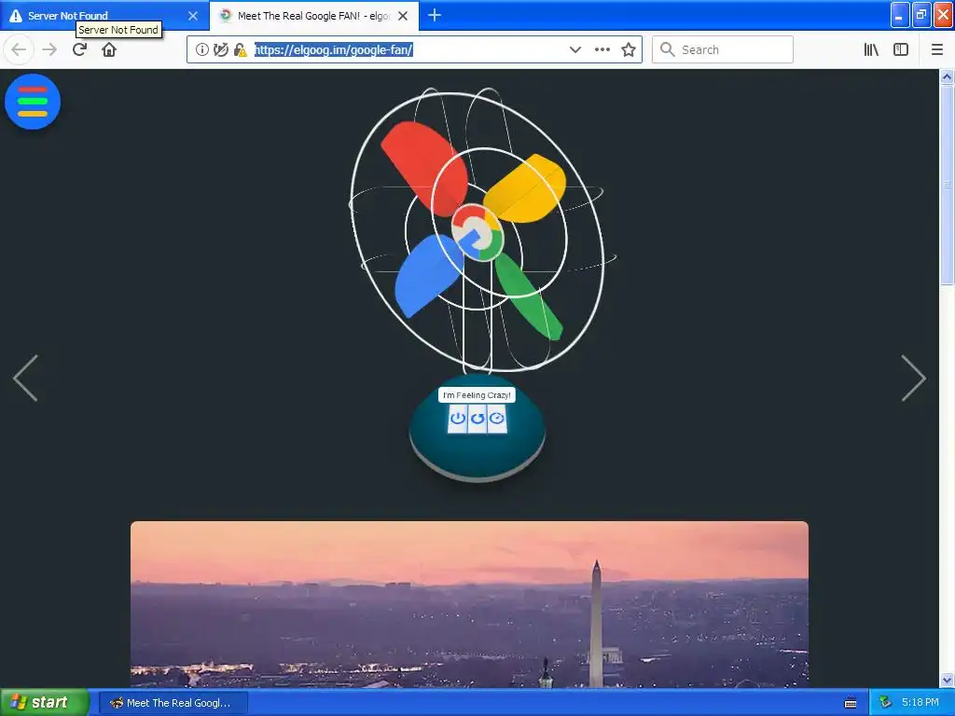Image resolution: width=955 pixels, height=716 pixels.
Task: Click the fan rotate-direction button
Action: click(477, 419)
